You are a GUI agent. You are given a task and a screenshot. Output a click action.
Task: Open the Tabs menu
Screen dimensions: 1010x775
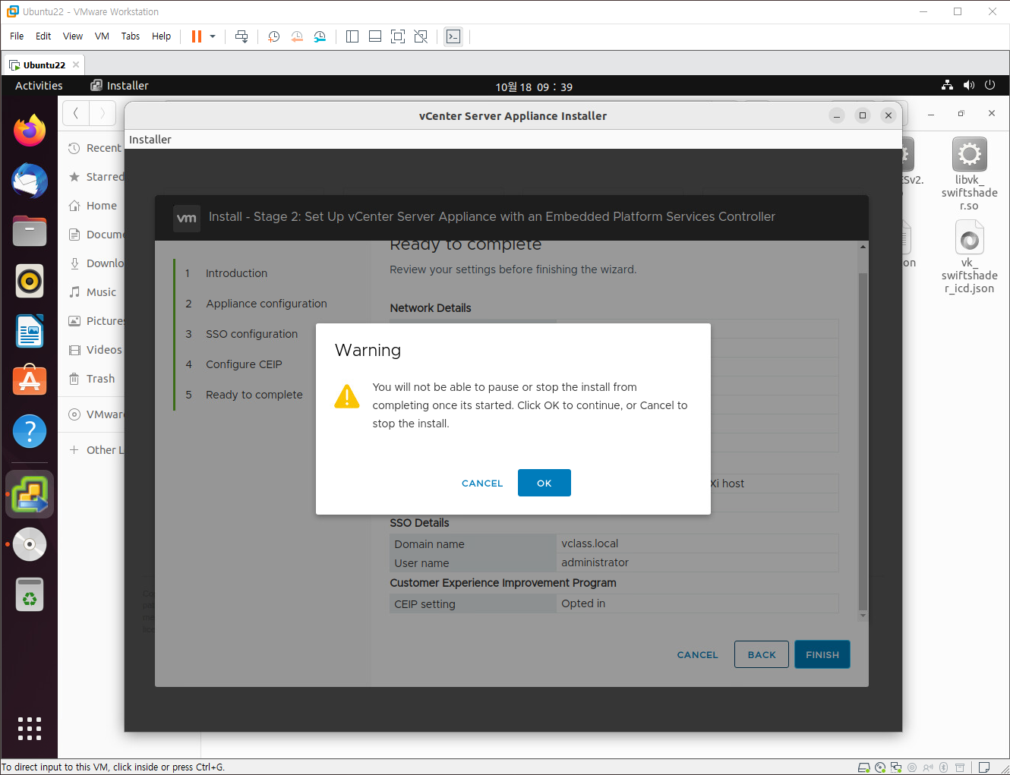click(x=131, y=36)
